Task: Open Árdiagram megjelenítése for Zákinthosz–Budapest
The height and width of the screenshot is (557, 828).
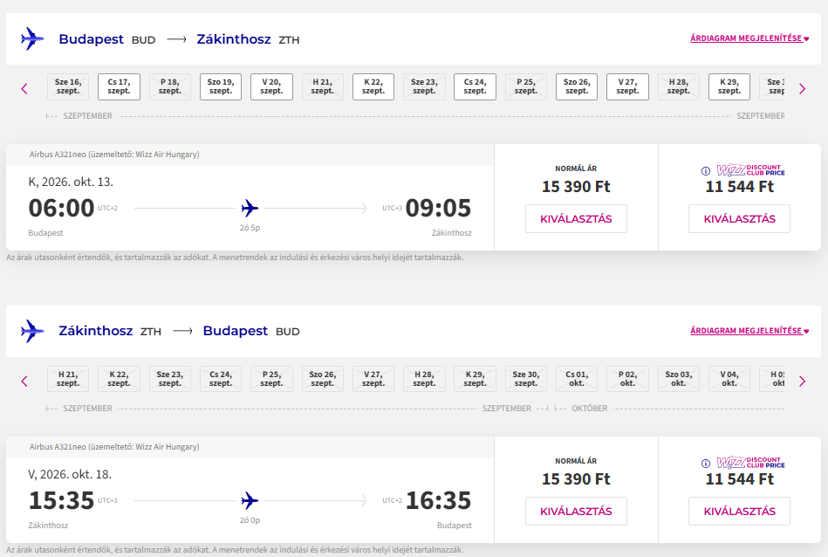Action: click(749, 331)
